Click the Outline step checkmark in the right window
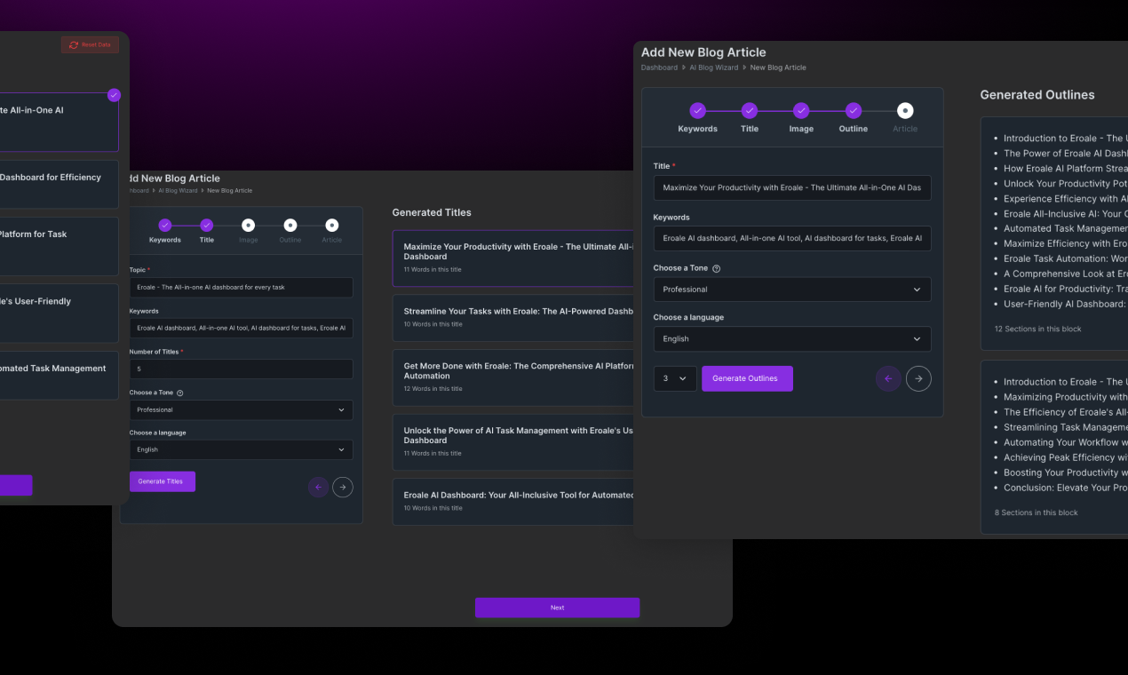 pos(854,111)
